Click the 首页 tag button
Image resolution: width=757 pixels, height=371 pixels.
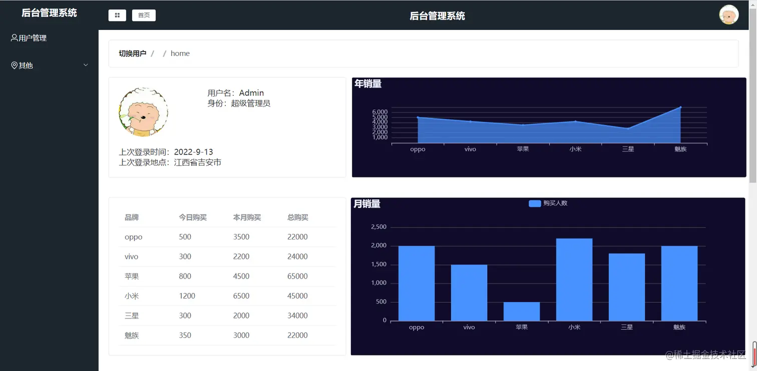(x=144, y=15)
